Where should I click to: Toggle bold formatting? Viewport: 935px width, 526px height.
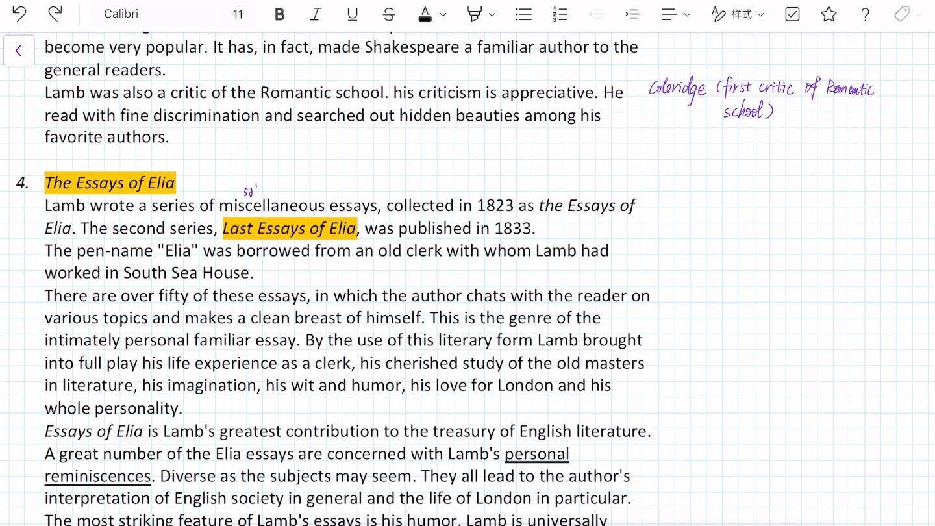[280, 14]
